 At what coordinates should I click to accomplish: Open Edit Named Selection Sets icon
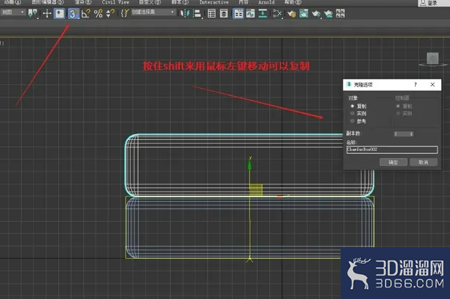(125, 13)
